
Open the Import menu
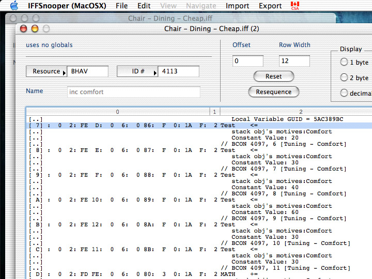click(x=237, y=6)
